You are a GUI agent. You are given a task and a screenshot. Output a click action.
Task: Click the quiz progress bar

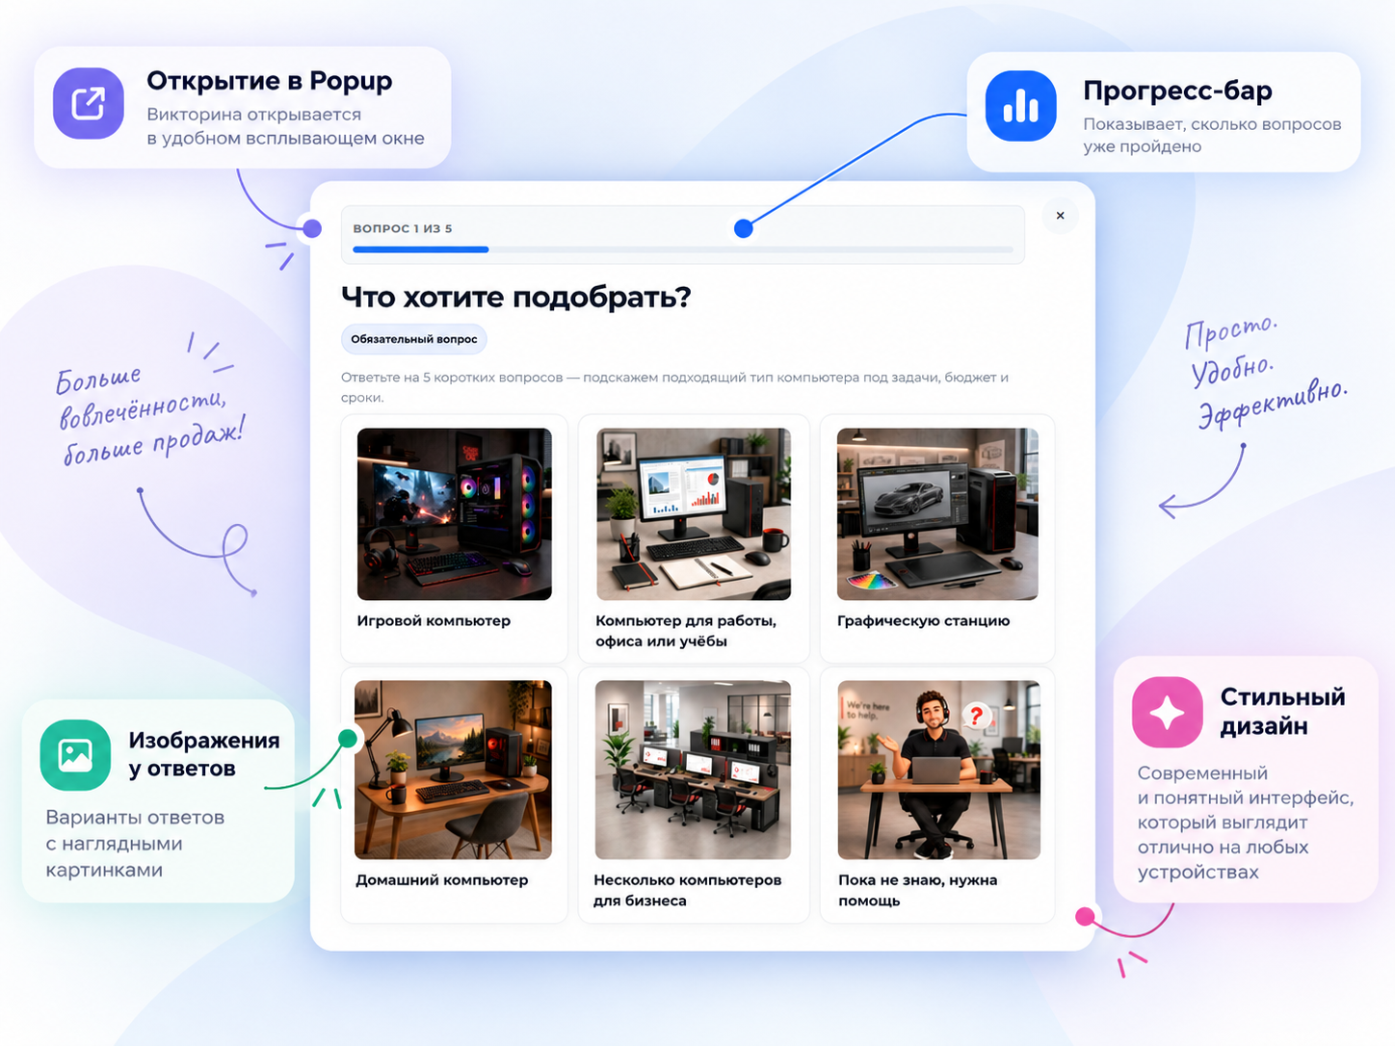pyautogui.click(x=682, y=249)
